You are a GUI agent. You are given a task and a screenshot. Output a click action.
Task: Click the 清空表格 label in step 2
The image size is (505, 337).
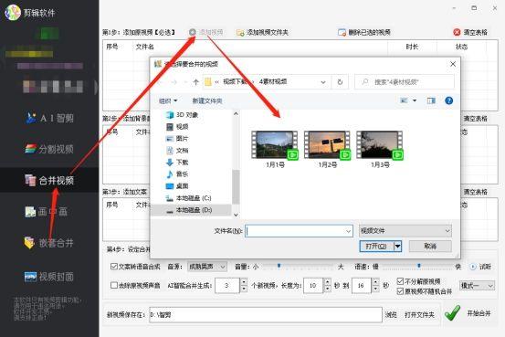click(476, 119)
